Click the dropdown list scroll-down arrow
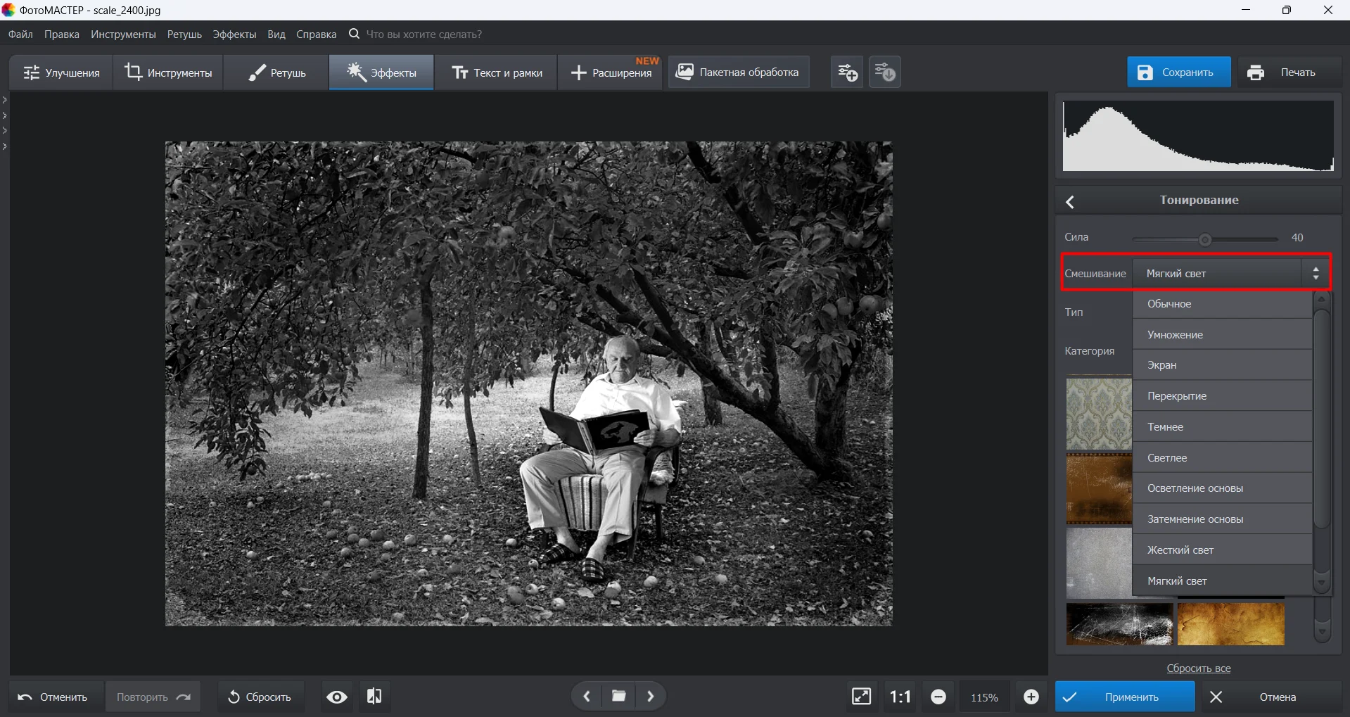Viewport: 1350px width, 717px height. click(1321, 583)
